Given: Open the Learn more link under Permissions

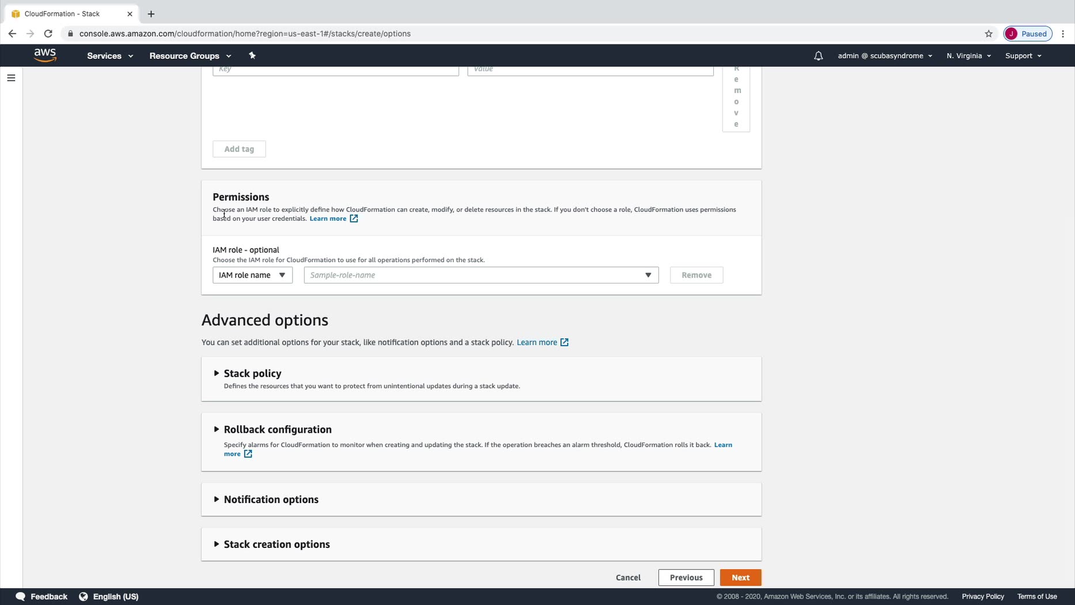Looking at the screenshot, I should click(x=328, y=218).
